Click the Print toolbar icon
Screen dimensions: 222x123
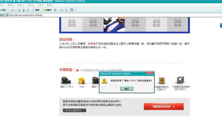pyautogui.click(x=66, y=10)
